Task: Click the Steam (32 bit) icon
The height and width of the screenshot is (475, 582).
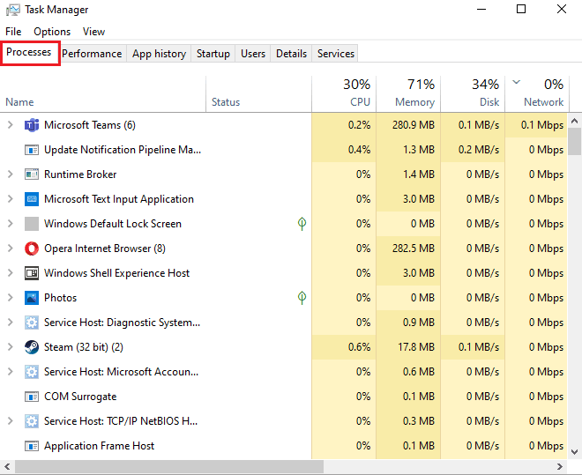Action: [32, 347]
